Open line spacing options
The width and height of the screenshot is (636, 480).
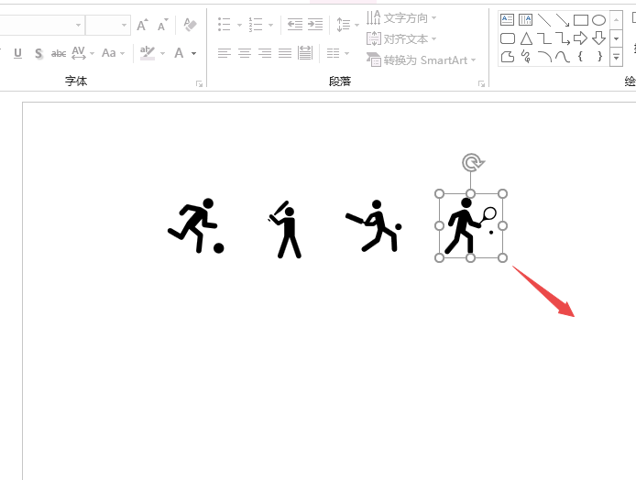tap(347, 25)
